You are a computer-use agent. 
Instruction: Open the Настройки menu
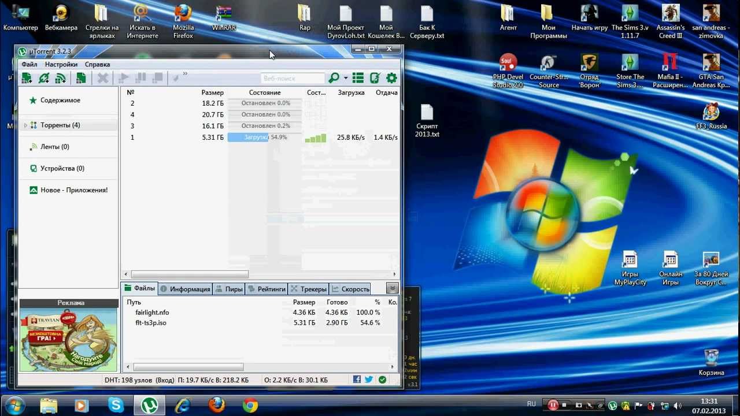61,65
